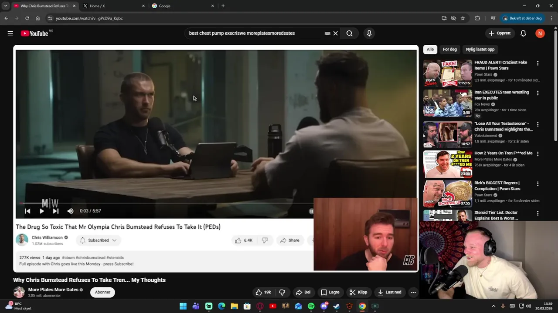Dislike the embedded Chris Williamson video
The height and width of the screenshot is (313, 558).
(x=265, y=240)
